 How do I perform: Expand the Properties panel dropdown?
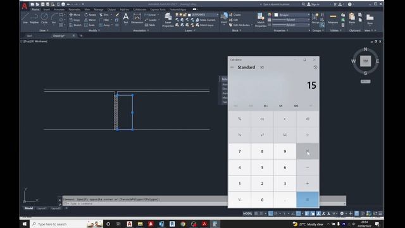click(281, 30)
